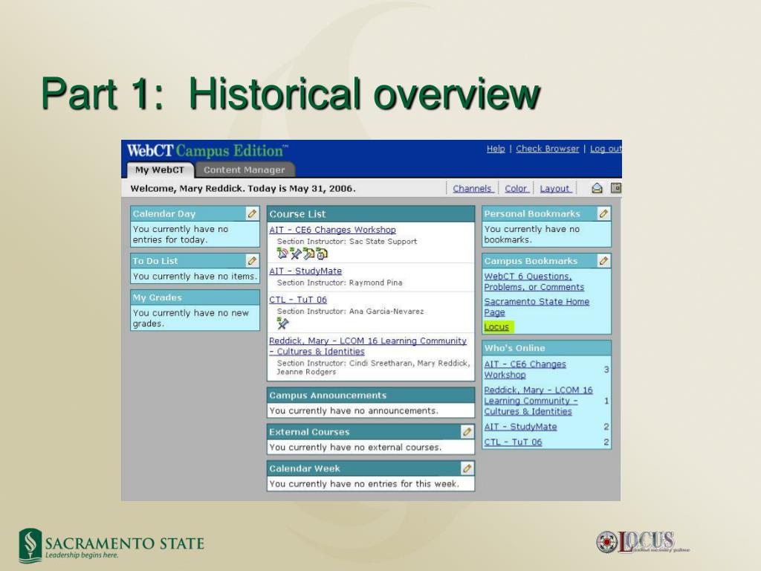Open WebCT 6 Questions, Problems, or Comments bookmark
The height and width of the screenshot is (571, 761).
(x=534, y=282)
